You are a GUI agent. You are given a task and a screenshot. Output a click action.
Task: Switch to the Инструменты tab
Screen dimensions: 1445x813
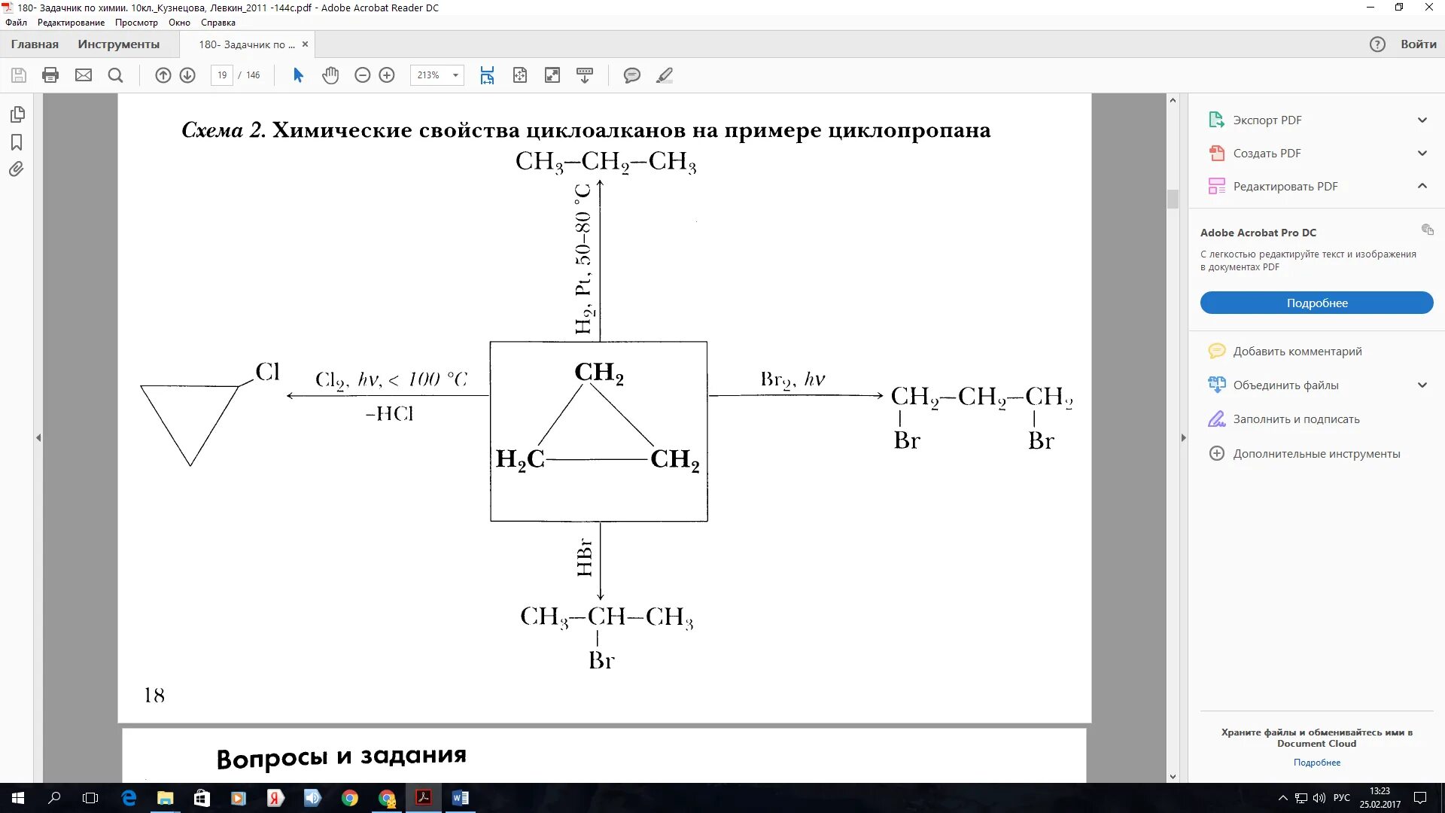click(118, 44)
